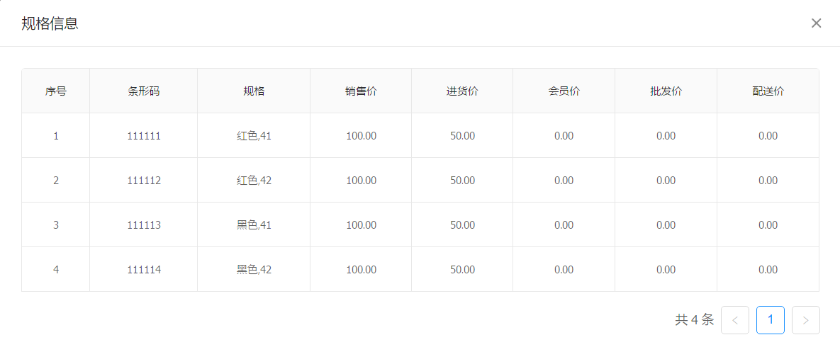Select barcode cell 111113
This screenshot has width=840, height=364.
144,225
